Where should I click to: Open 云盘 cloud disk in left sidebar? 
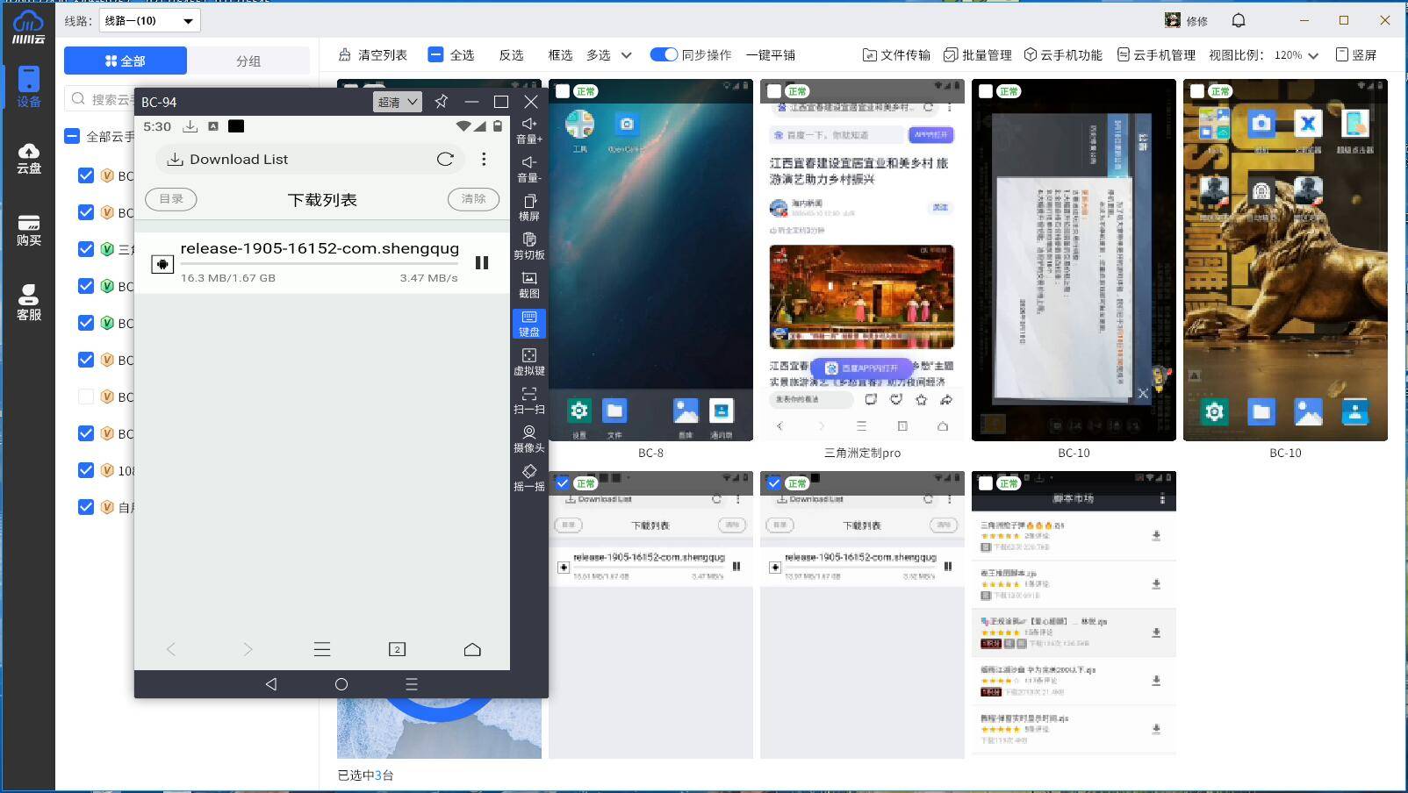[28, 158]
